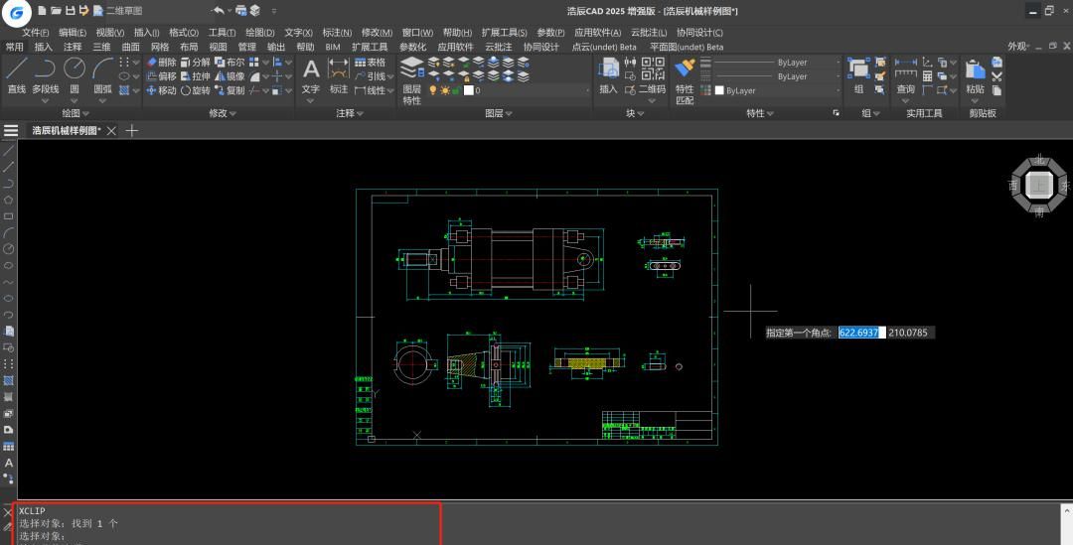Select the 多段线 (Polyline) tool
Viewport: 1073px width, 545px height.
46,69
